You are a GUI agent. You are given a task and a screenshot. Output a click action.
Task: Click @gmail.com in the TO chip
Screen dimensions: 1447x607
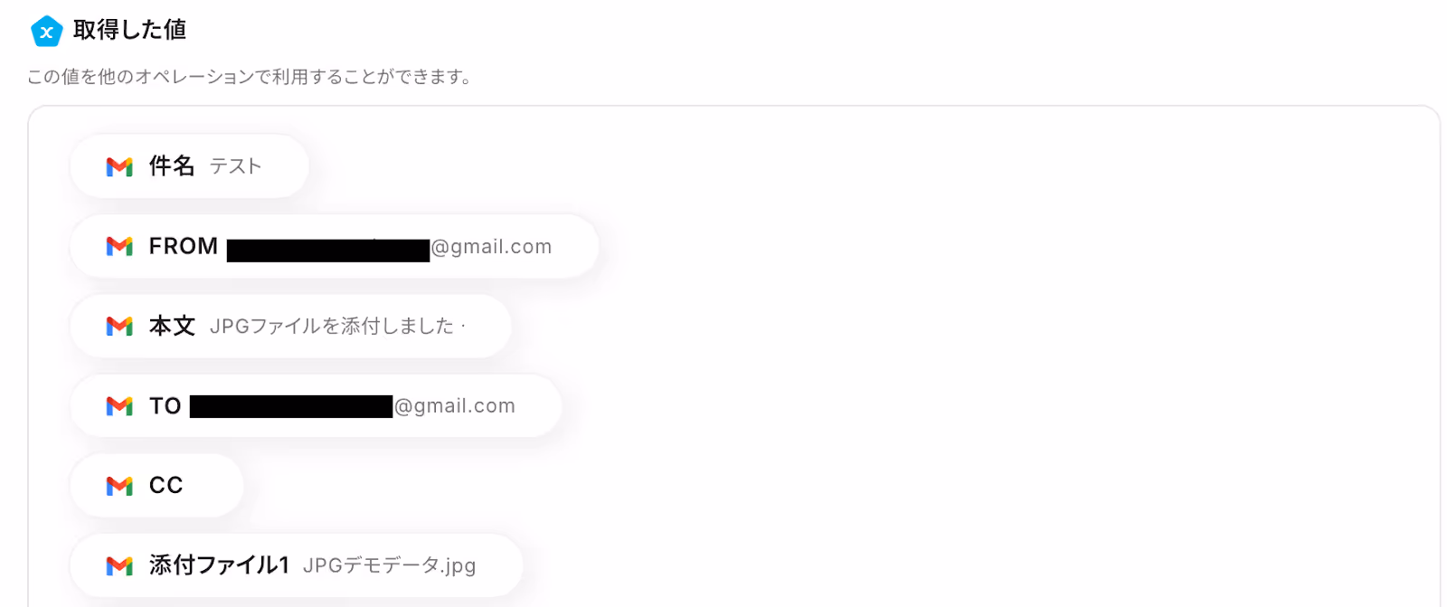click(x=455, y=406)
